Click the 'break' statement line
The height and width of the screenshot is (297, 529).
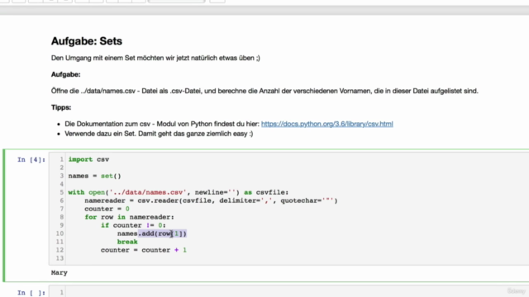click(x=127, y=242)
